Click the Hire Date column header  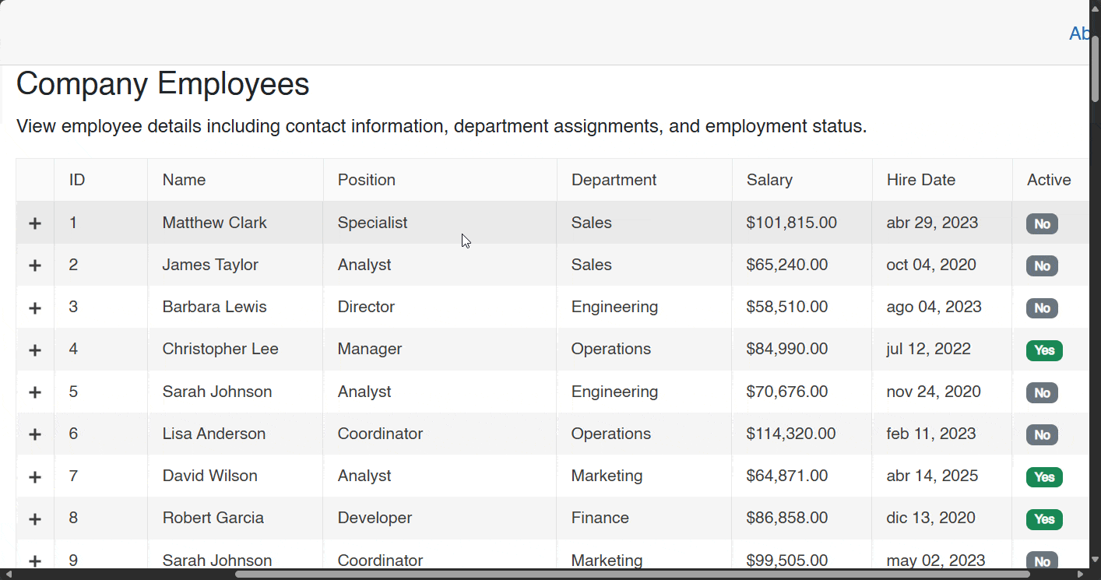point(920,180)
